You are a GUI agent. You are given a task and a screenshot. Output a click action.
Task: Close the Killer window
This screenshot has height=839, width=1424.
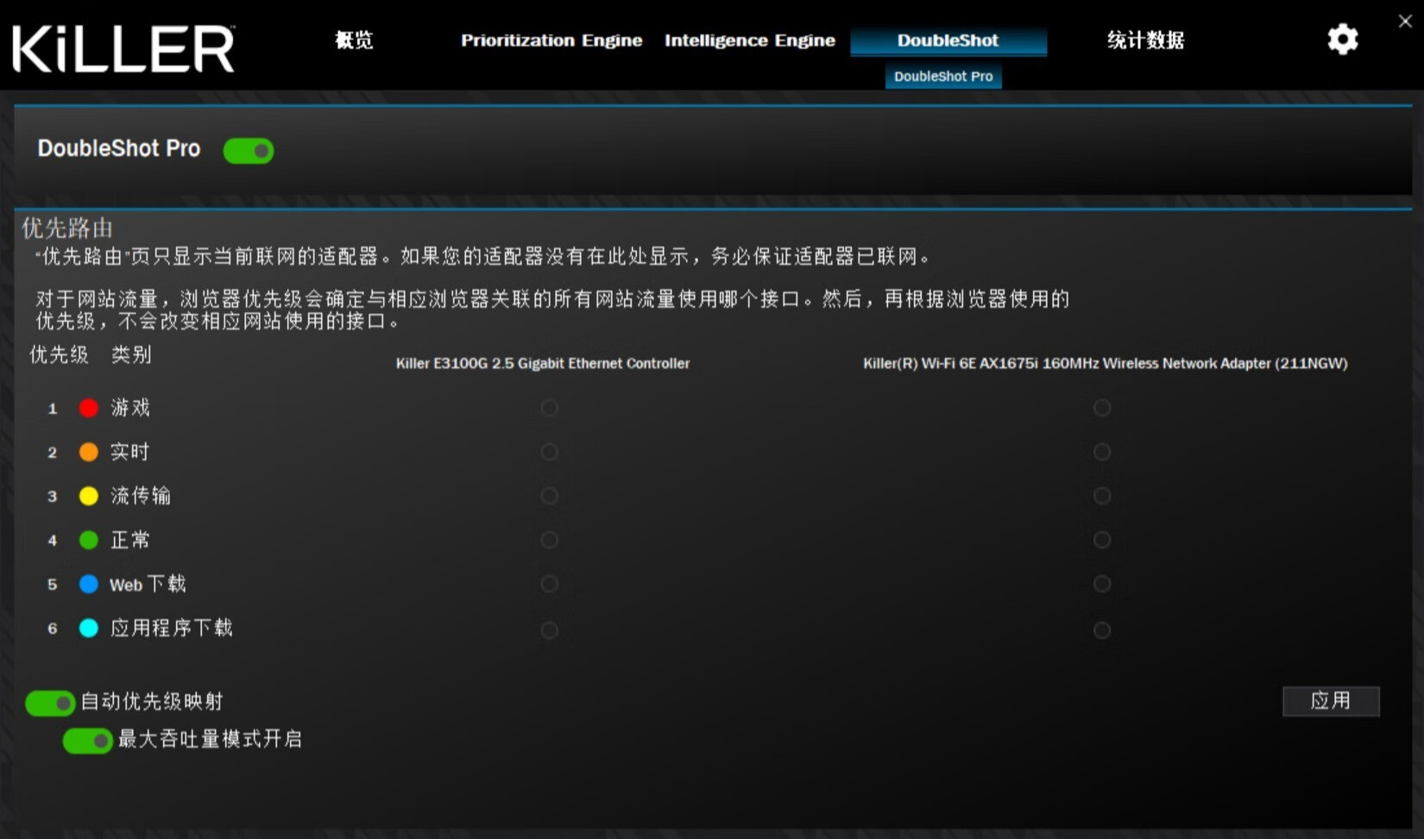click(1405, 22)
